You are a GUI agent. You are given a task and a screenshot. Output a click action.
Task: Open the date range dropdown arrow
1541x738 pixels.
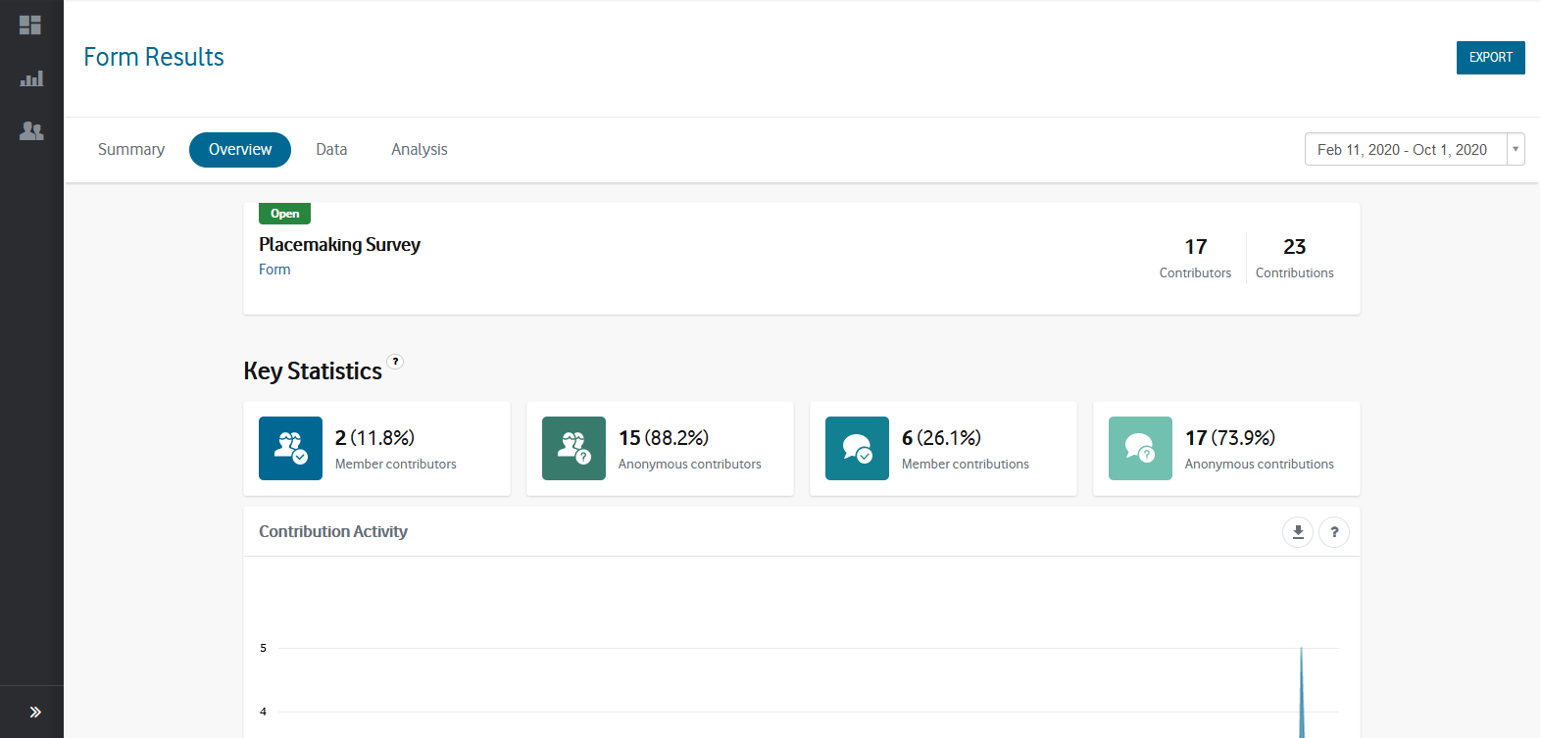(x=1516, y=149)
